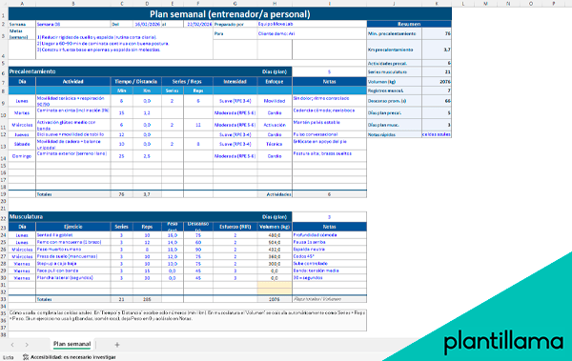
Task: Select the Movilidad enfoque cell
Action: pyautogui.click(x=275, y=101)
